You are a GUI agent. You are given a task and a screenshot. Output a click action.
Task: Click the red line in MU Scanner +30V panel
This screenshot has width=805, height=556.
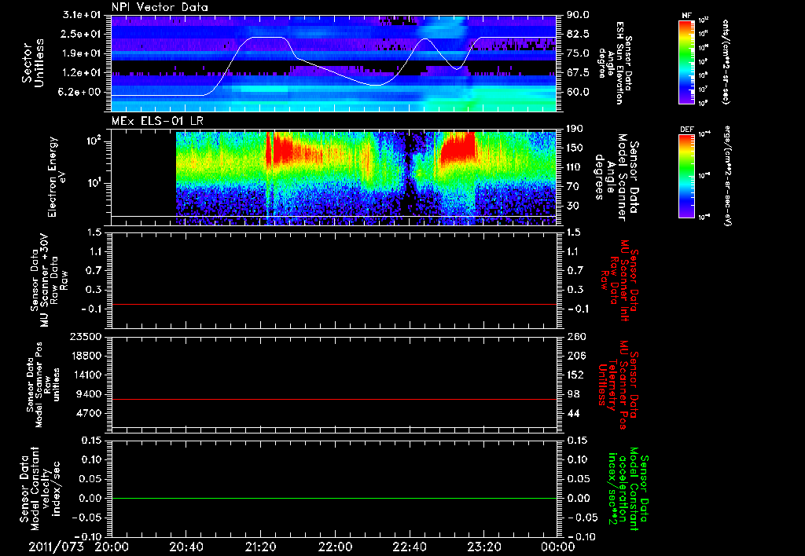(334, 304)
